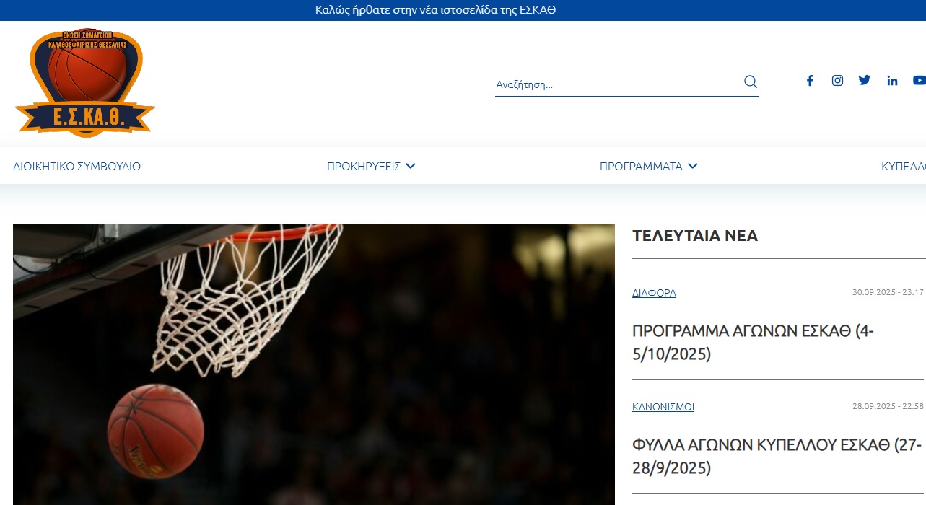Viewport: 926px width, 505px height.
Task: Select the ΠΡΟΓΡΑΜΜΑΤΑ menu label
Action: click(640, 167)
